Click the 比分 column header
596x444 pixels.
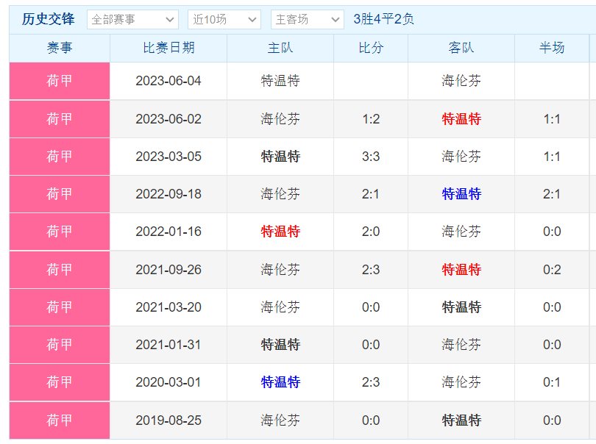point(371,48)
